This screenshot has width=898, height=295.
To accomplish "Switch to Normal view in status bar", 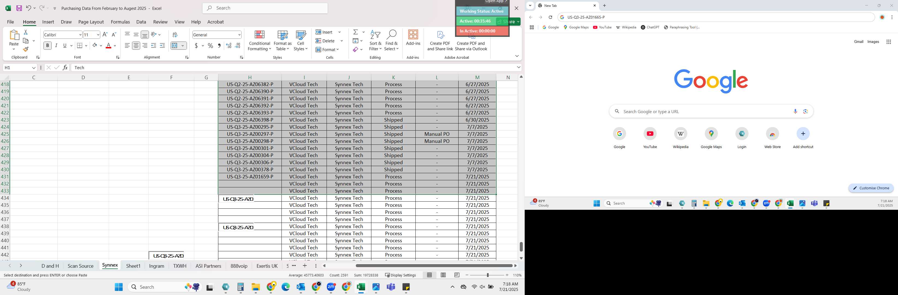I will (430, 275).
